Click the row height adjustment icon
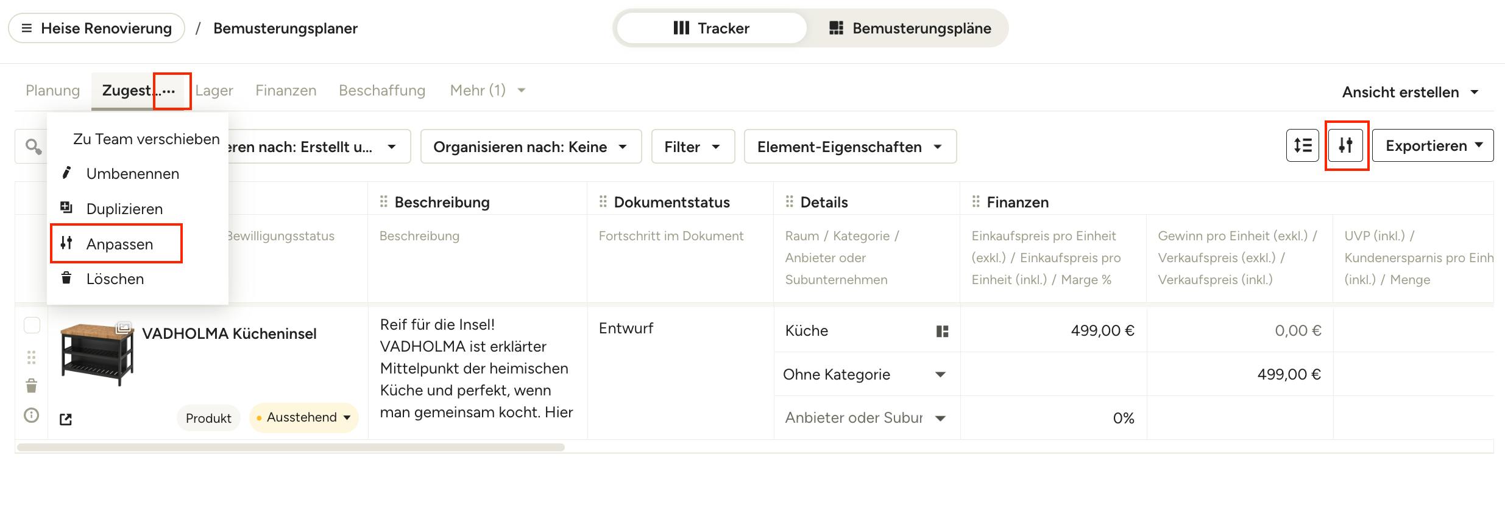Viewport: 1505px width, 528px height. point(1302,145)
